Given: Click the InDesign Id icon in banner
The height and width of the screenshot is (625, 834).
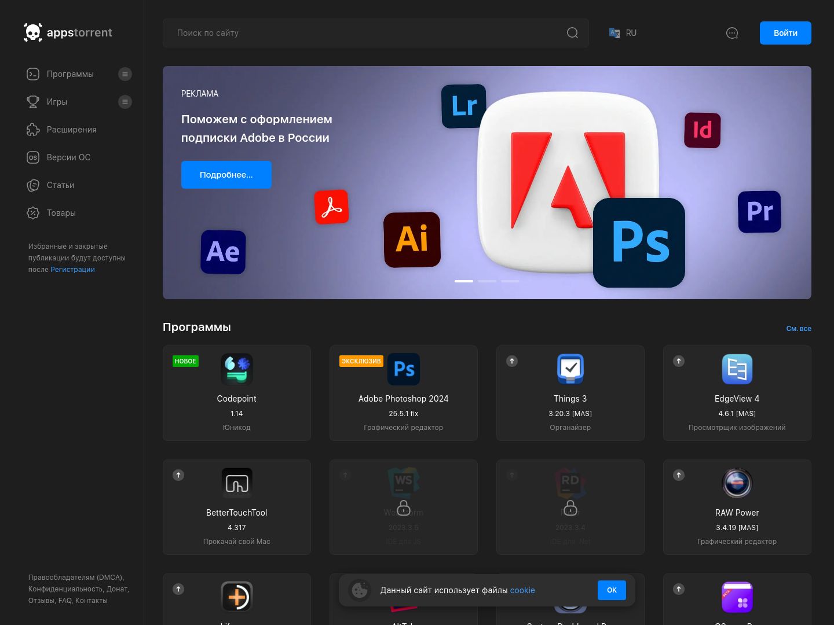Looking at the screenshot, I should [703, 130].
